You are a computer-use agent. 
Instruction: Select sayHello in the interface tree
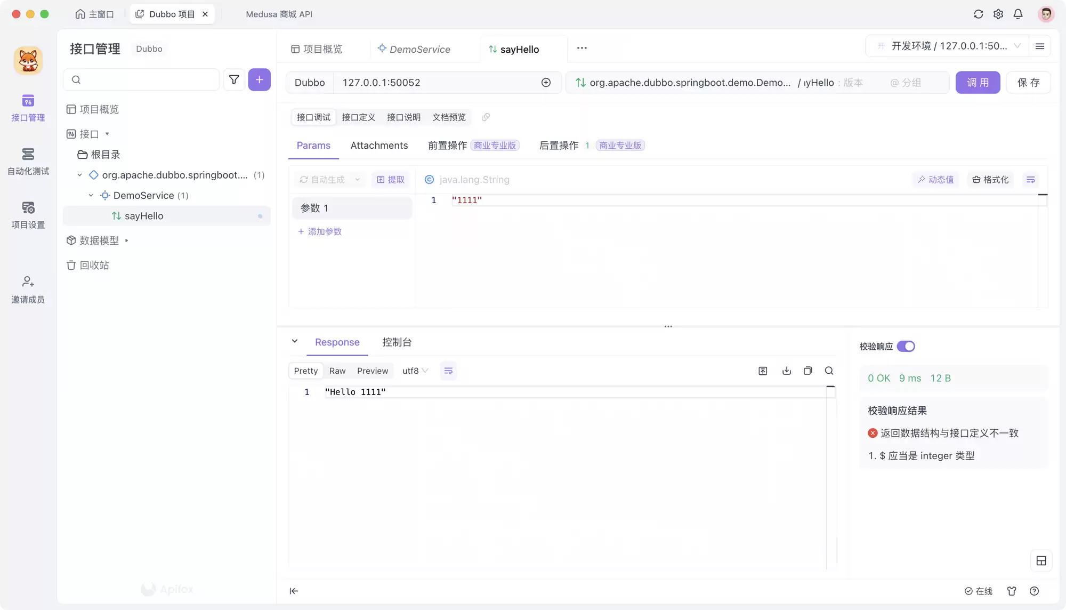click(166, 216)
